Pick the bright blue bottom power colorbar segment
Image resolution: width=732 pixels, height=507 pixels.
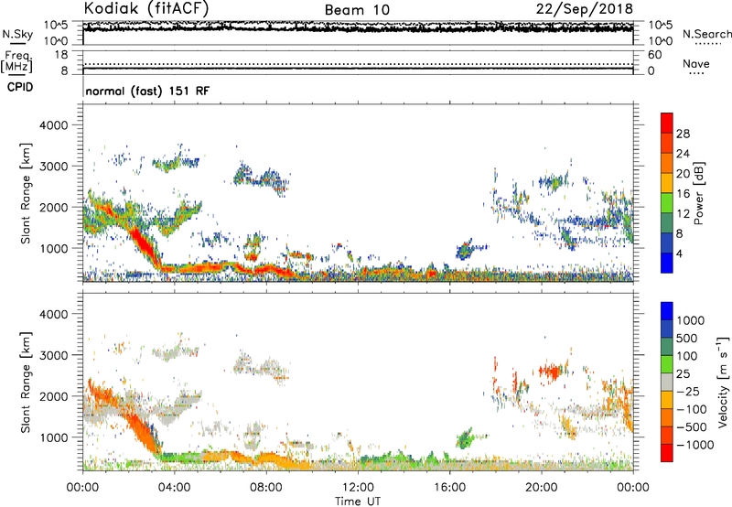pyautogui.click(x=667, y=263)
